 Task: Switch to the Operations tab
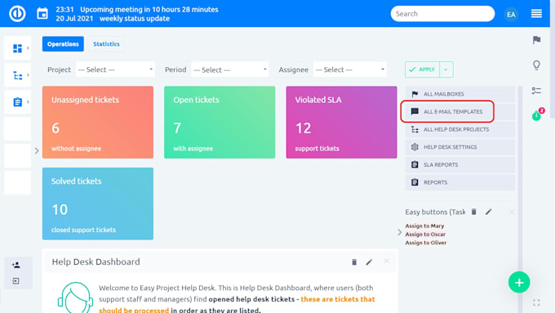63,44
